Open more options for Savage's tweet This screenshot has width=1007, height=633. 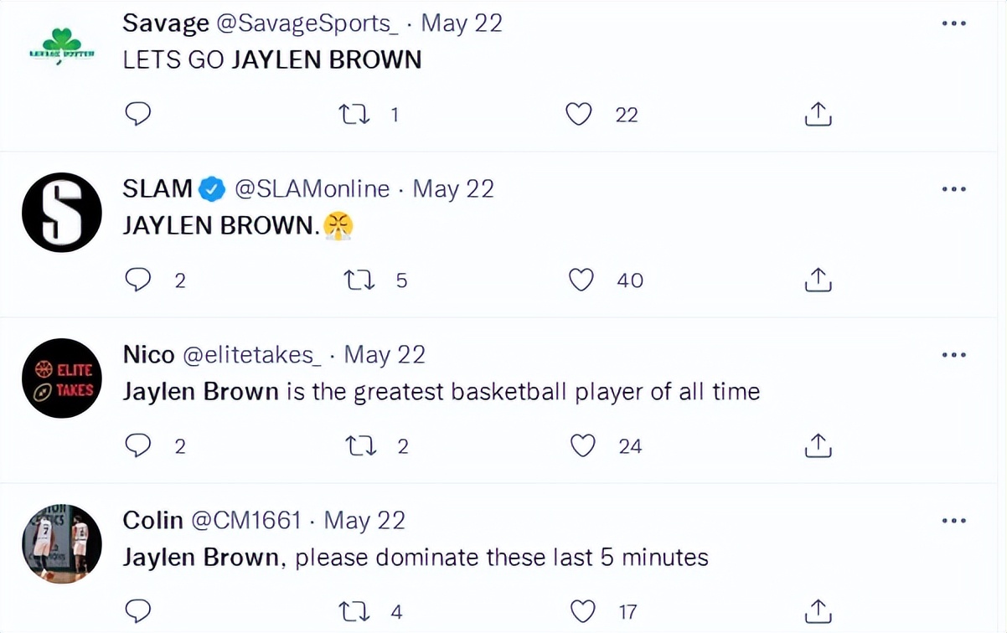tap(953, 23)
